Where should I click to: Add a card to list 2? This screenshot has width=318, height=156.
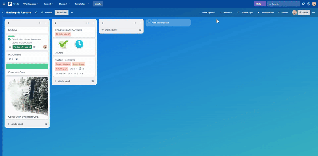tap(72, 81)
